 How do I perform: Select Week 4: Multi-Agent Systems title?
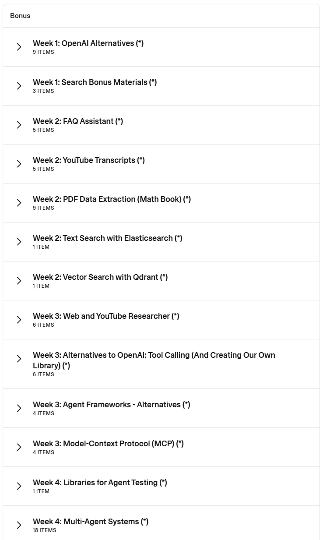tap(91, 522)
